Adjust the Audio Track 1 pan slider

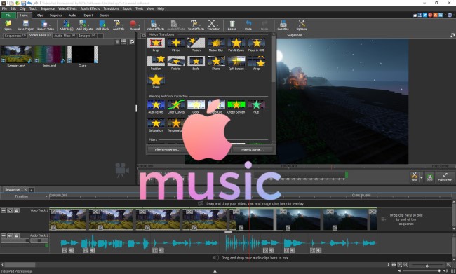pyautogui.click(x=39, y=240)
